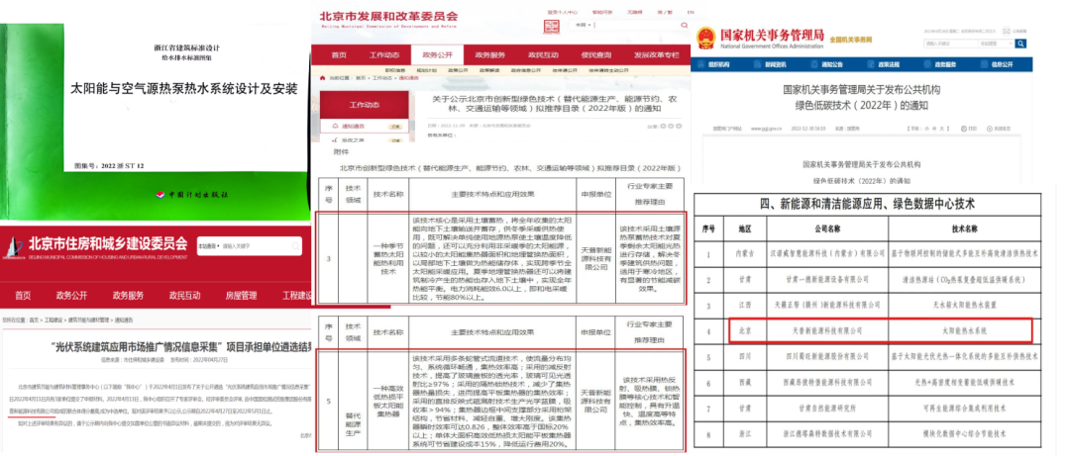This screenshot has height=456, width=1070.
Task: Click the 图集号：2022 浙 ST 12 text
Action: tap(109, 165)
